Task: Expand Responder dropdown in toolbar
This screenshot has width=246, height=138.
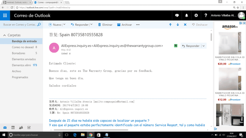Action: tap(92, 25)
